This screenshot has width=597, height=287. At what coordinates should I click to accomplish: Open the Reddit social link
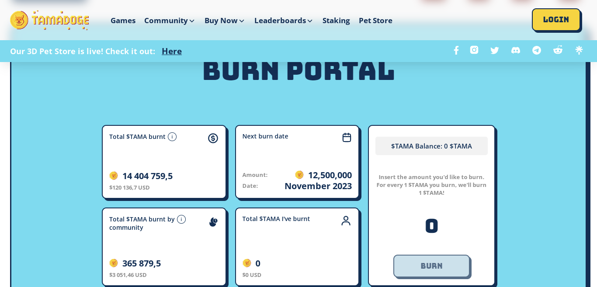(x=558, y=50)
